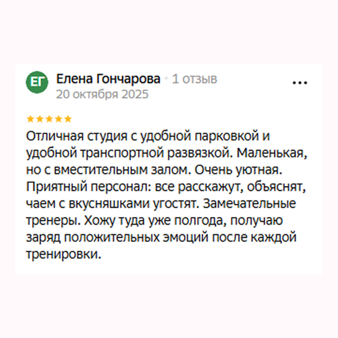The image size is (338, 338).
Task: Open Елена Гончарова's profile name link
Action: coord(108,79)
